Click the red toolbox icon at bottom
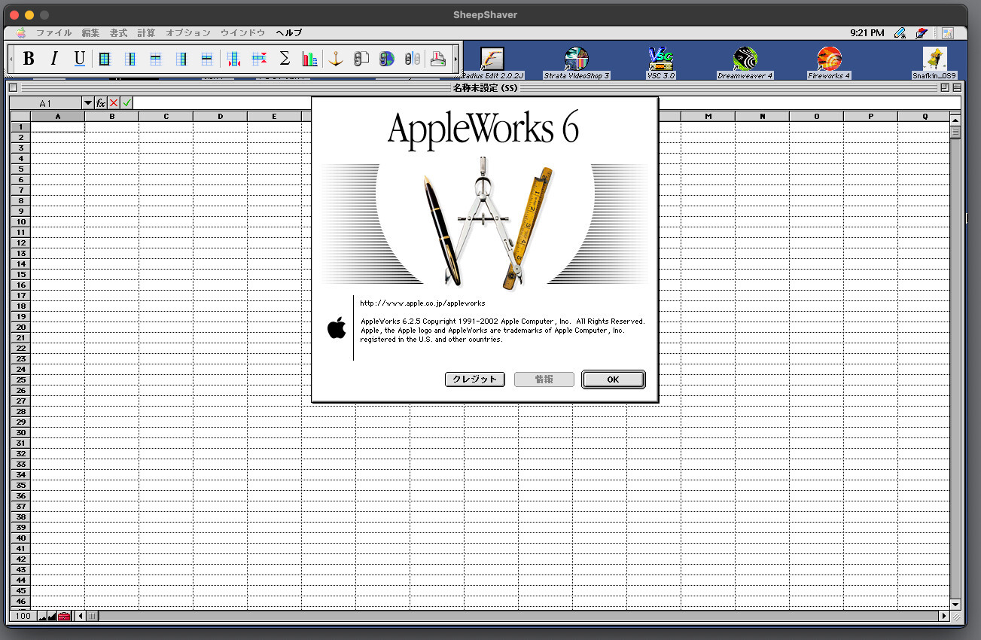The height and width of the screenshot is (640, 981). point(64,616)
